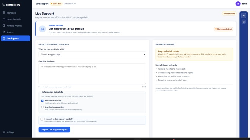Open Portfolio Analysis section
This screenshot has width=250, height=140.
click(16, 26)
